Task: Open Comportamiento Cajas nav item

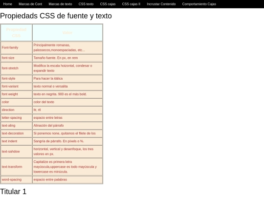Action: click(x=199, y=4)
